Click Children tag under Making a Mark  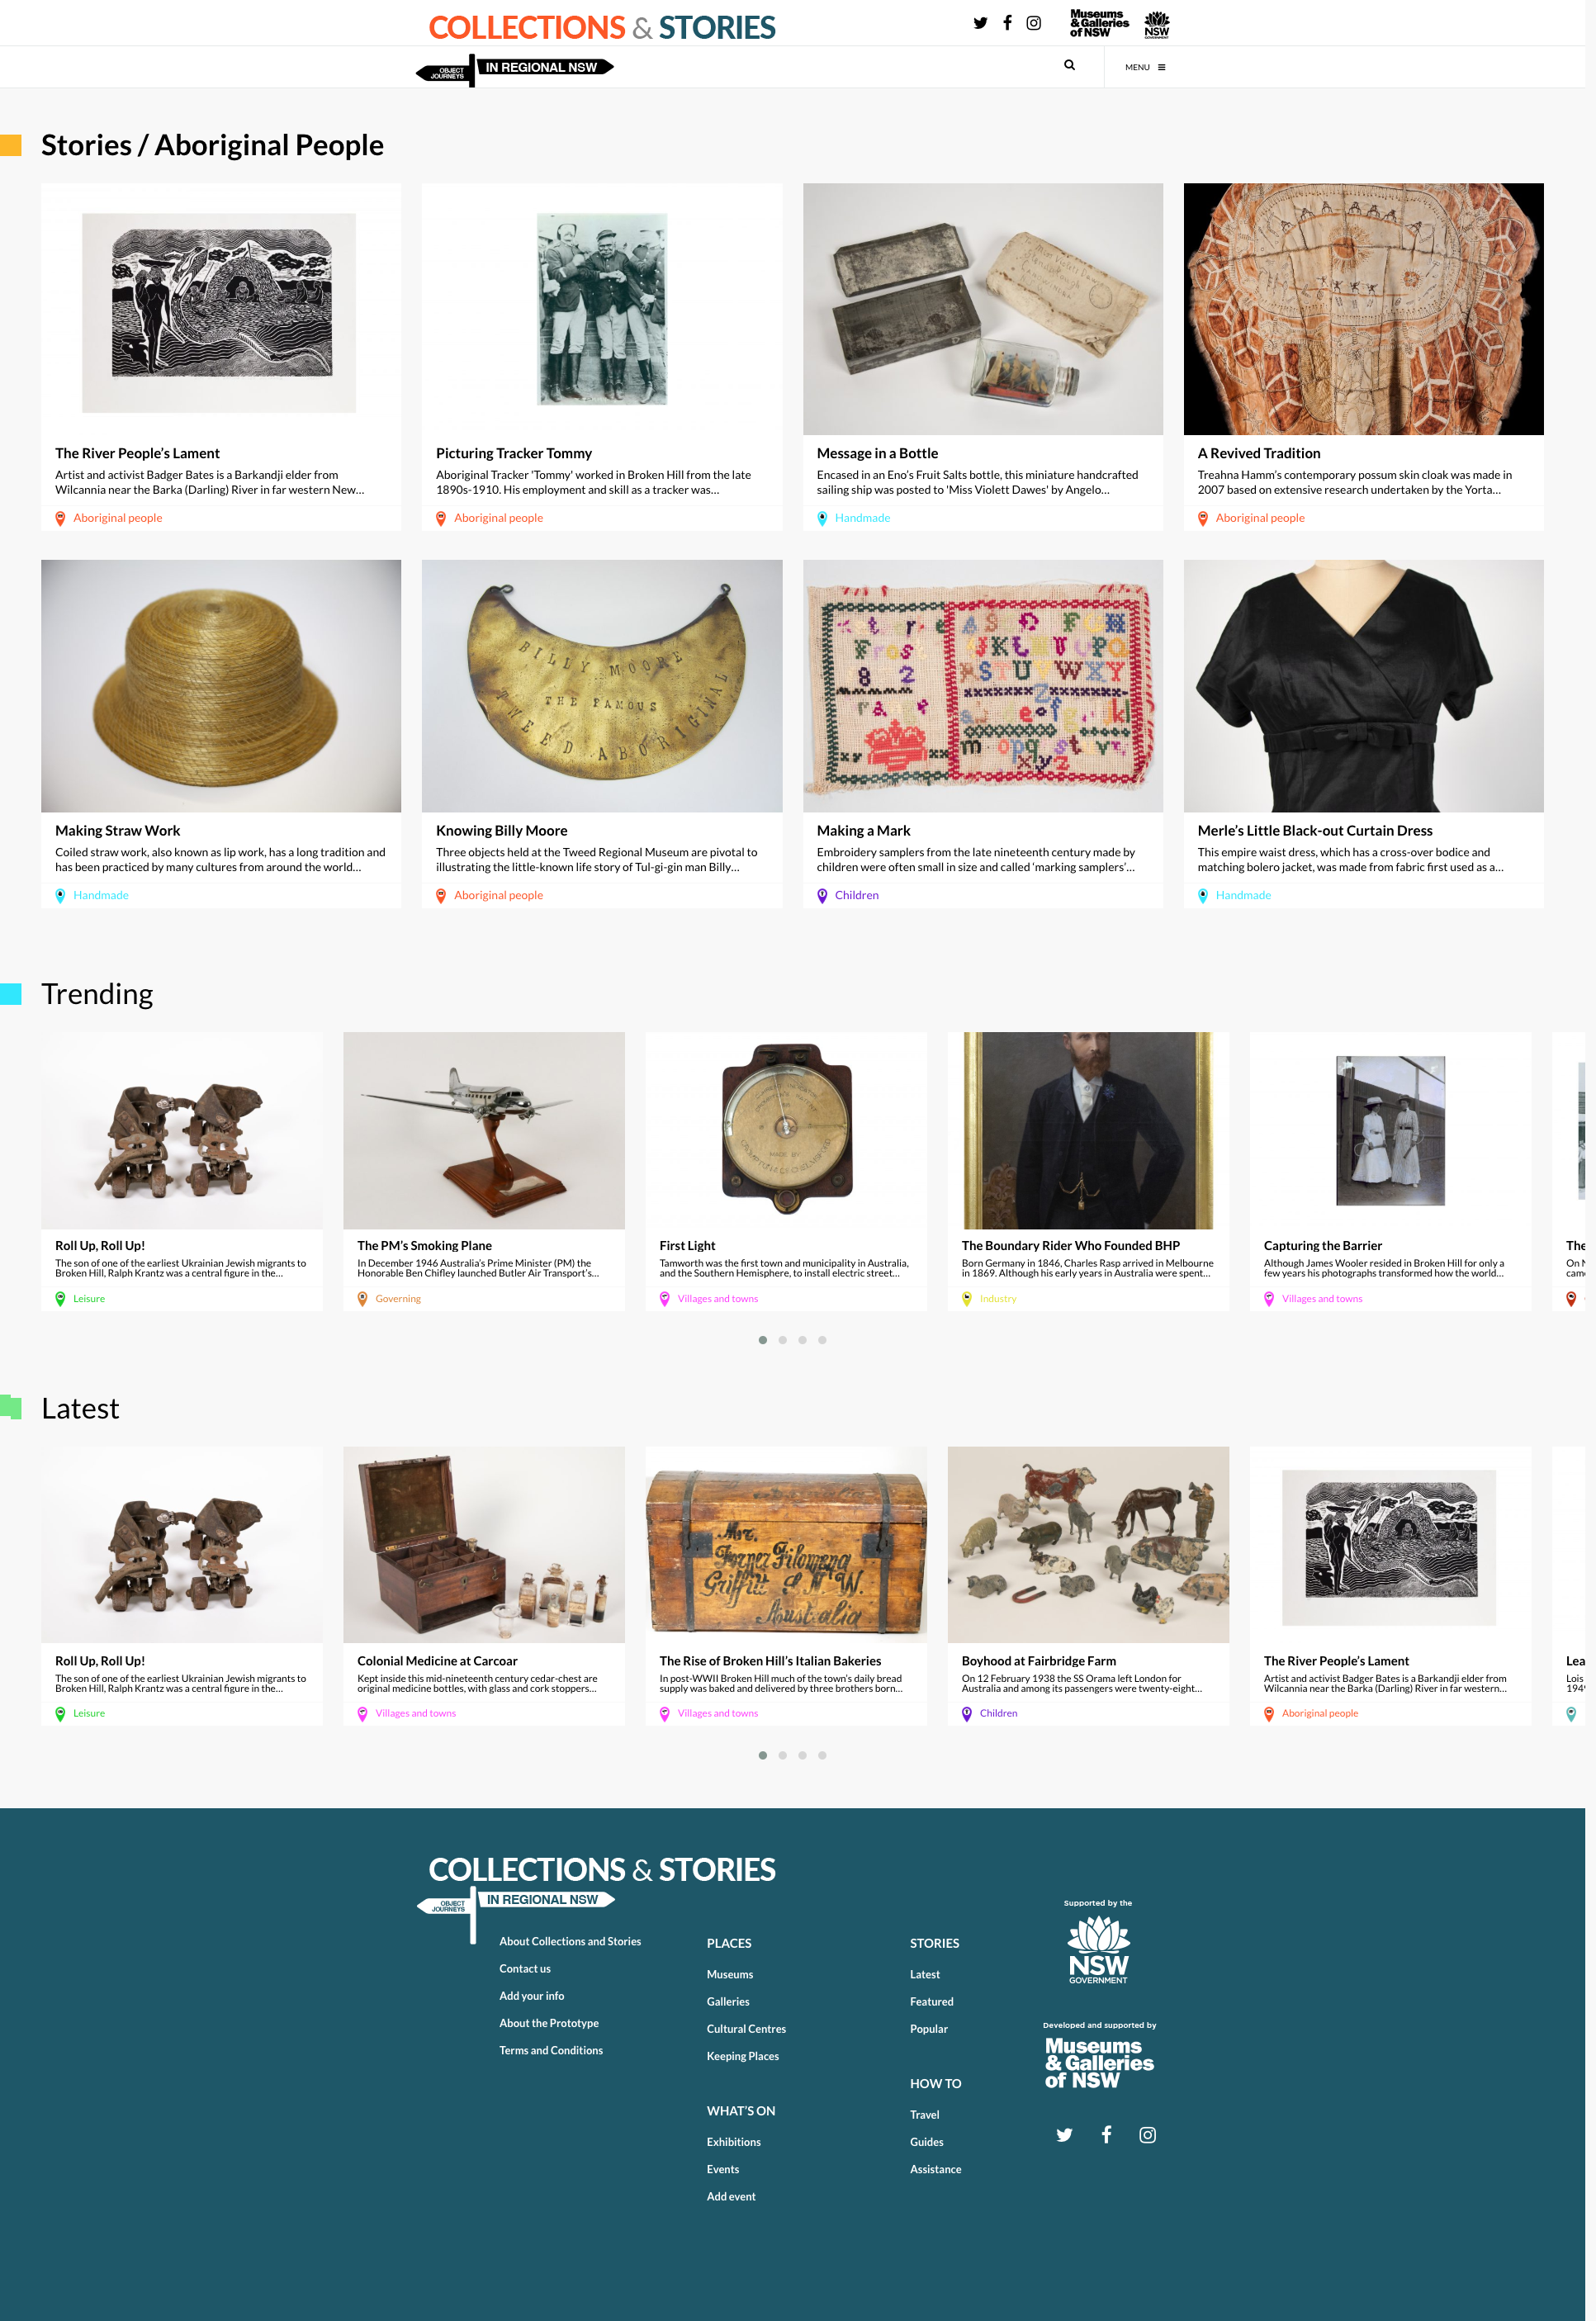[x=857, y=895]
